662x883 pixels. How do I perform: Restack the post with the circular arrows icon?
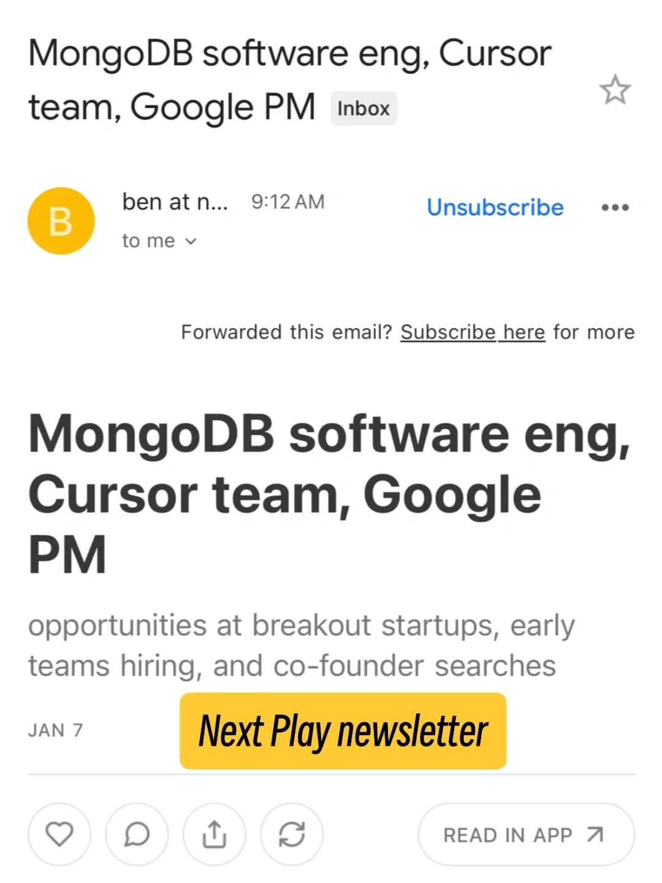[292, 834]
